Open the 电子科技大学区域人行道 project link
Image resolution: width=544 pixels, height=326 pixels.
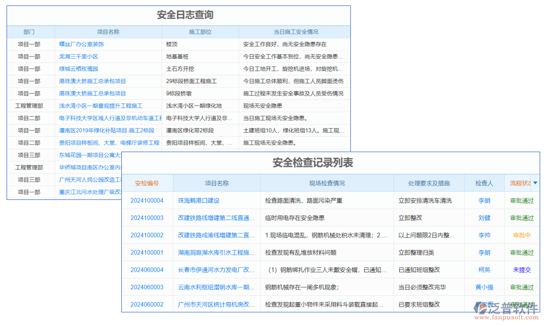pyautogui.click(x=106, y=118)
